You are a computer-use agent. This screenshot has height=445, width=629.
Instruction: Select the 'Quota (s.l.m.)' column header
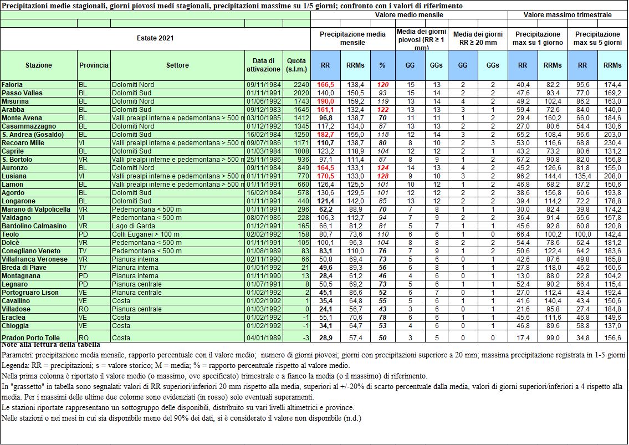296,65
